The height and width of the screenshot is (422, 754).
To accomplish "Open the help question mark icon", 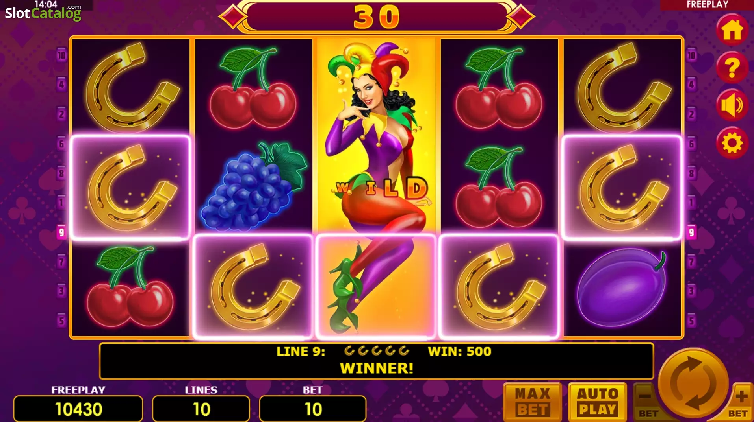I will (732, 68).
